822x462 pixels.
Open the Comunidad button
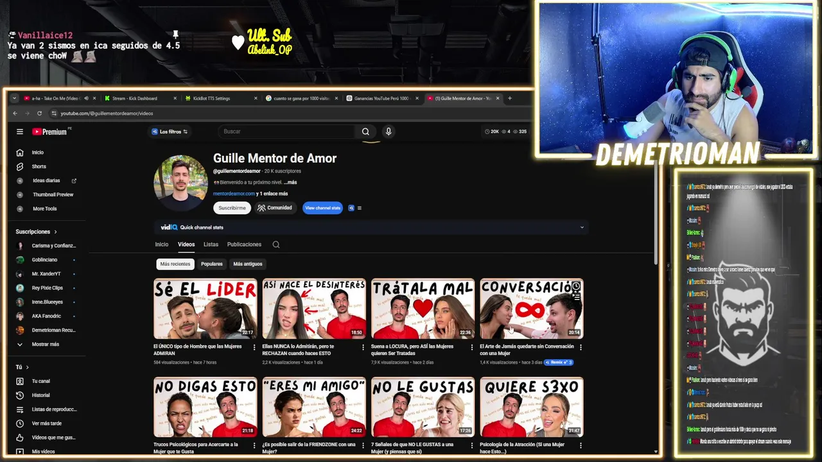click(275, 208)
